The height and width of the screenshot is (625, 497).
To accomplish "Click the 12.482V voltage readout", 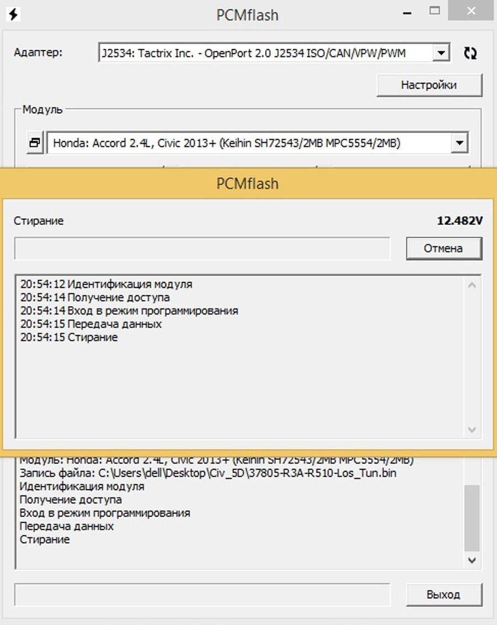I will coord(460,220).
